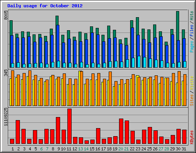Click the blue "Files" legend label
Image resolution: width=196 pixels, height=153 pixels.
tap(192, 30)
